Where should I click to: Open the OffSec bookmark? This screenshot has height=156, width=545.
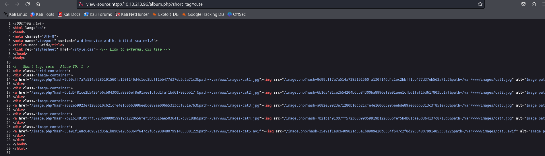pos(236,14)
